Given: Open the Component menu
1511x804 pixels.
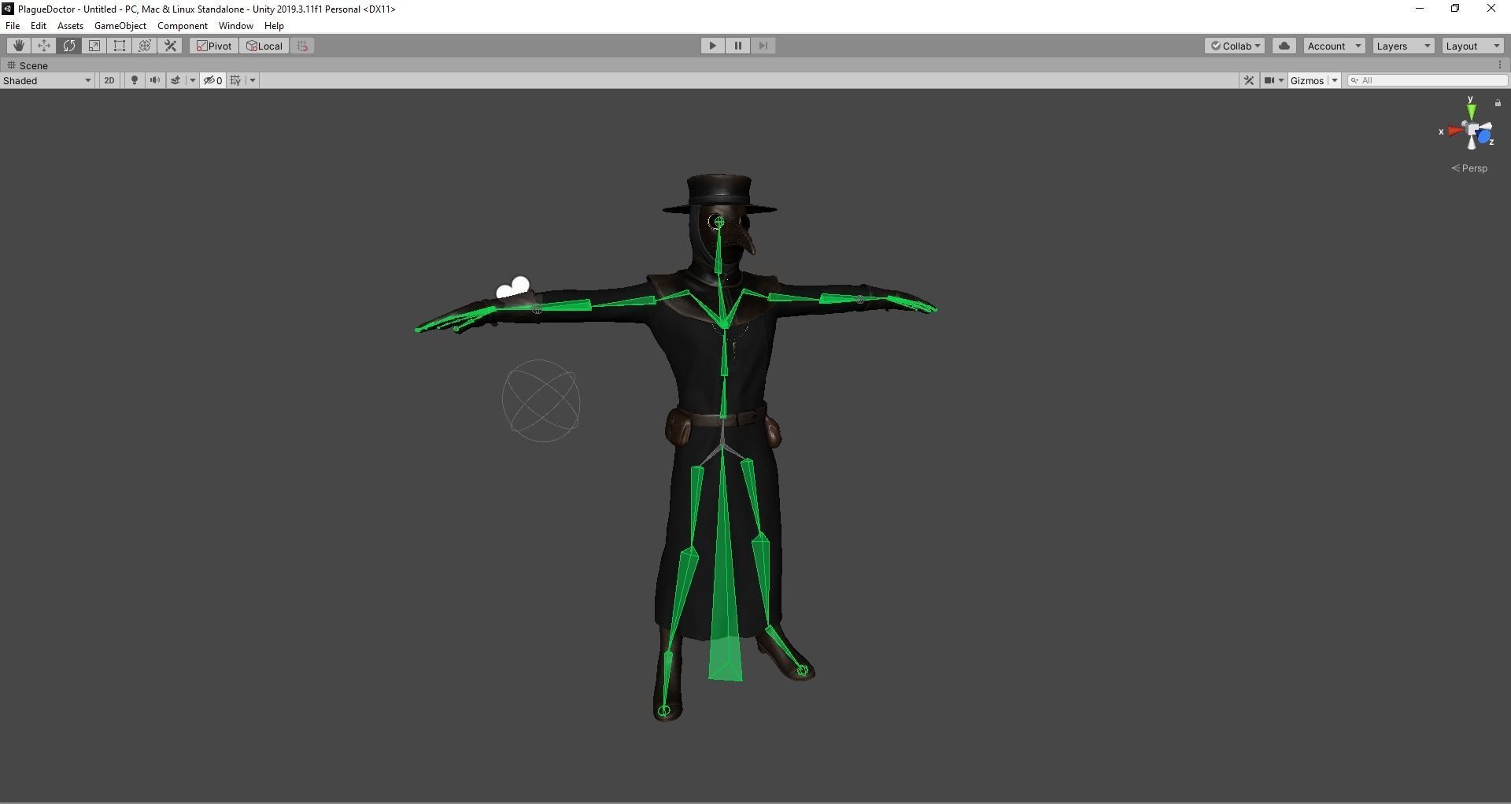Looking at the screenshot, I should [183, 26].
